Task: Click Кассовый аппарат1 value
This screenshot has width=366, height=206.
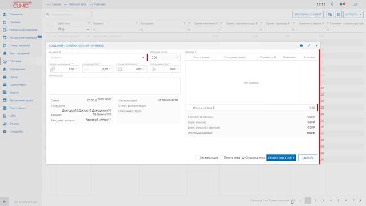Action: pyautogui.click(x=98, y=120)
